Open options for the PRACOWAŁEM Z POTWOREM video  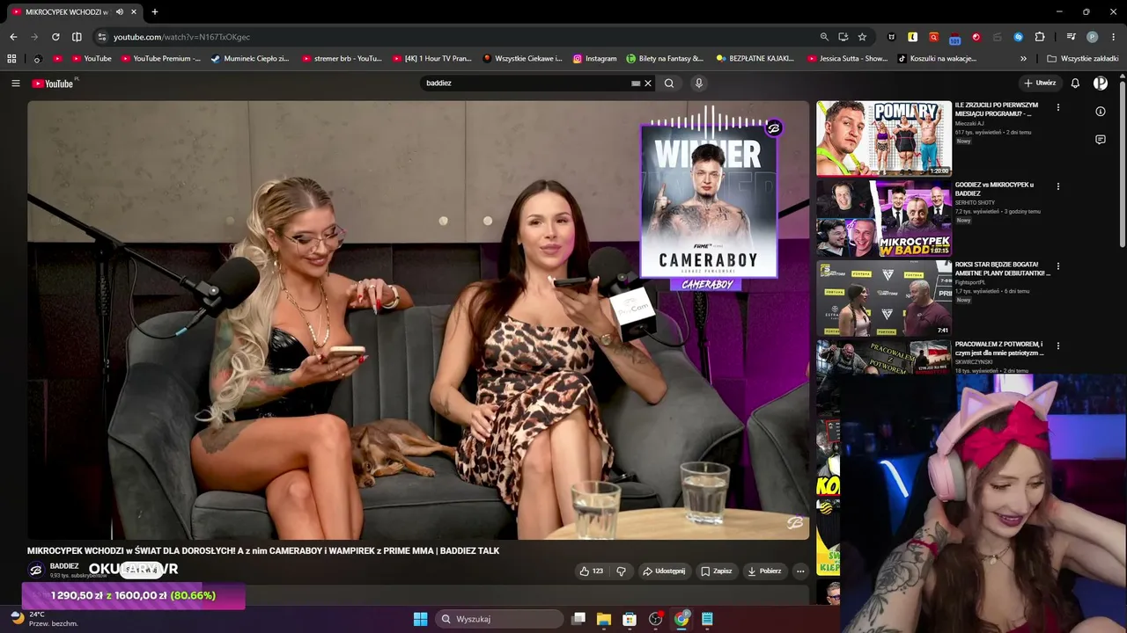(1057, 346)
